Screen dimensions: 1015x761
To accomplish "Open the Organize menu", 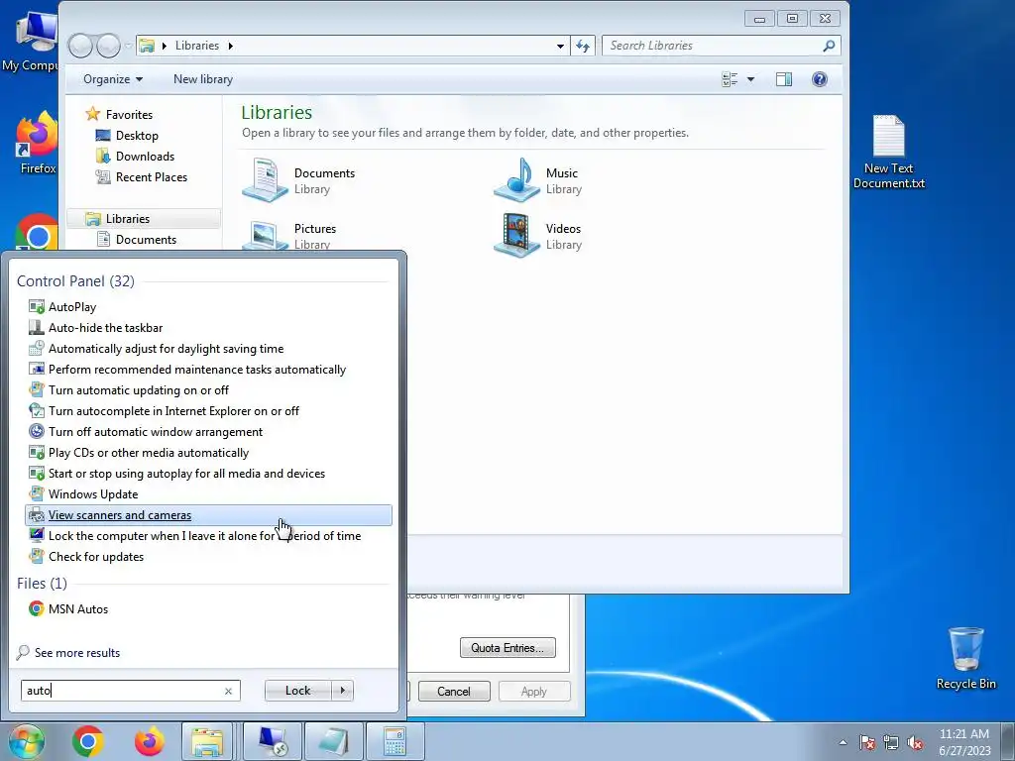I will 113,79.
